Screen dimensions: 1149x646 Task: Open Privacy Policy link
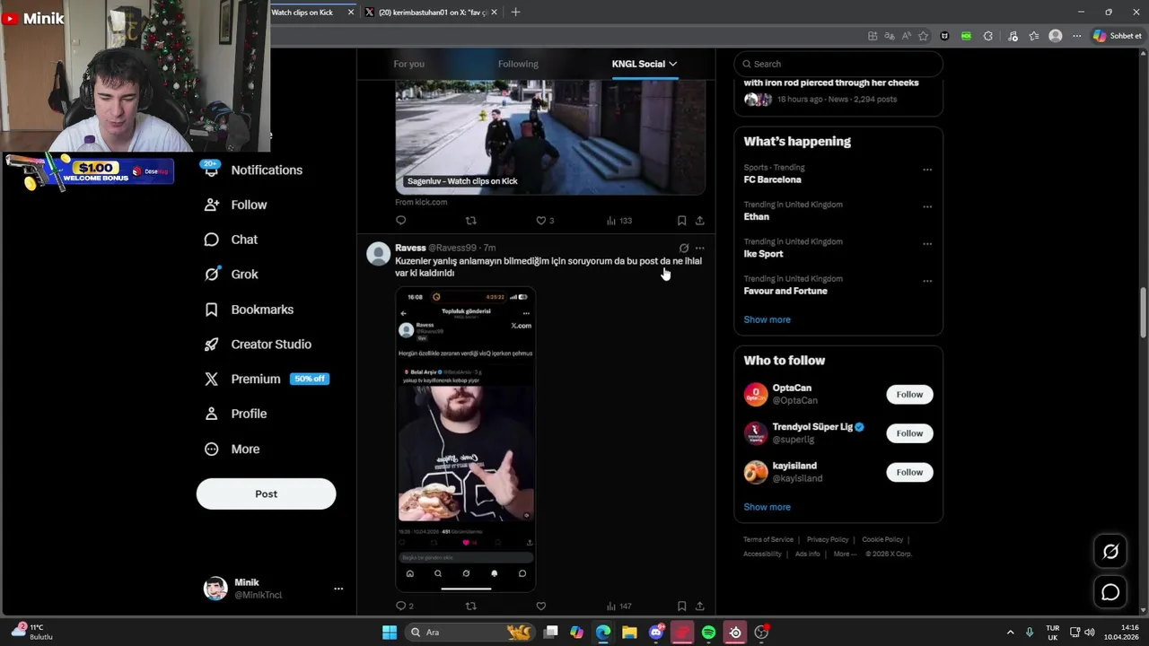point(828,539)
